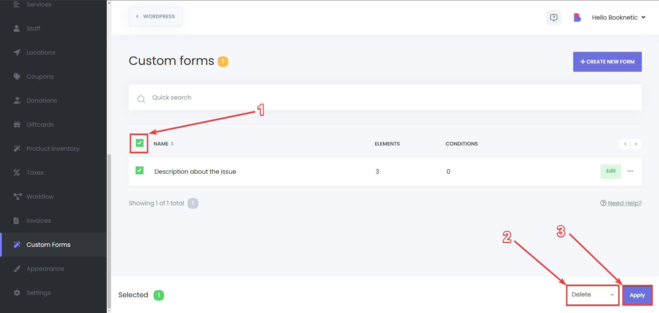Apply the selected bulk action

[637, 295]
